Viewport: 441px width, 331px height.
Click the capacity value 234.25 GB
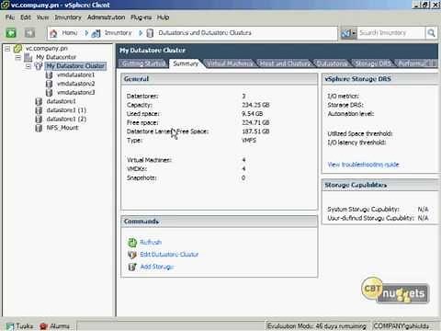(x=255, y=105)
